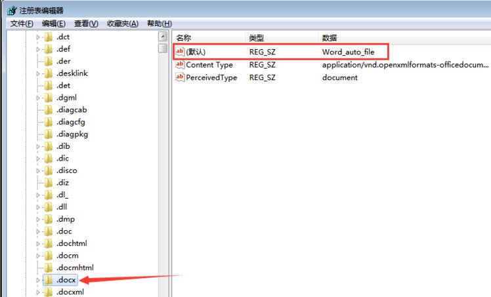
Task: Click the Registry Editor title bar icon
Action: point(12,10)
